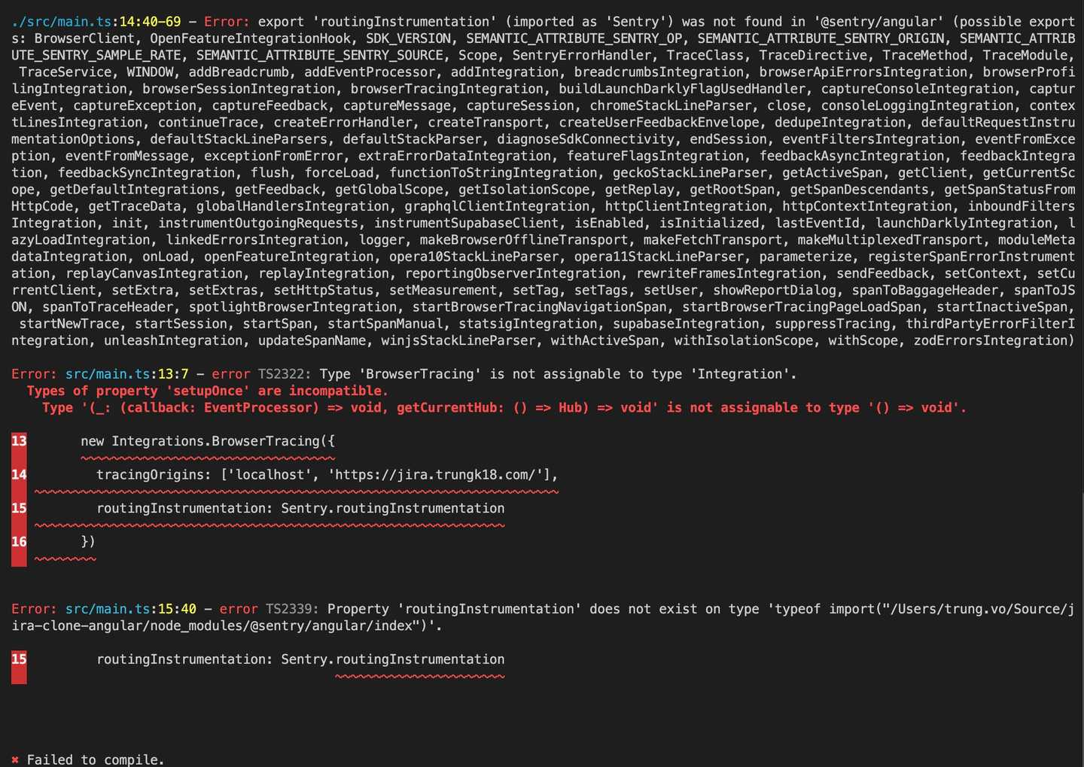This screenshot has width=1084, height=767.
Task: Click the ./src/main.ts:14:40-69 file path
Action: tap(96, 22)
